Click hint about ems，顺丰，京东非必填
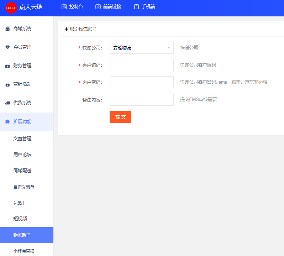The image size is (284, 256). 224,82
